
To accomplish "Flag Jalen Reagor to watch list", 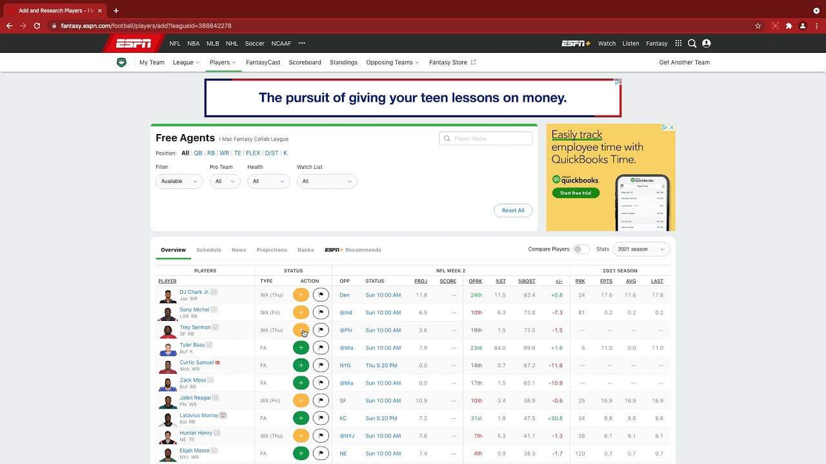I will pyautogui.click(x=321, y=401).
